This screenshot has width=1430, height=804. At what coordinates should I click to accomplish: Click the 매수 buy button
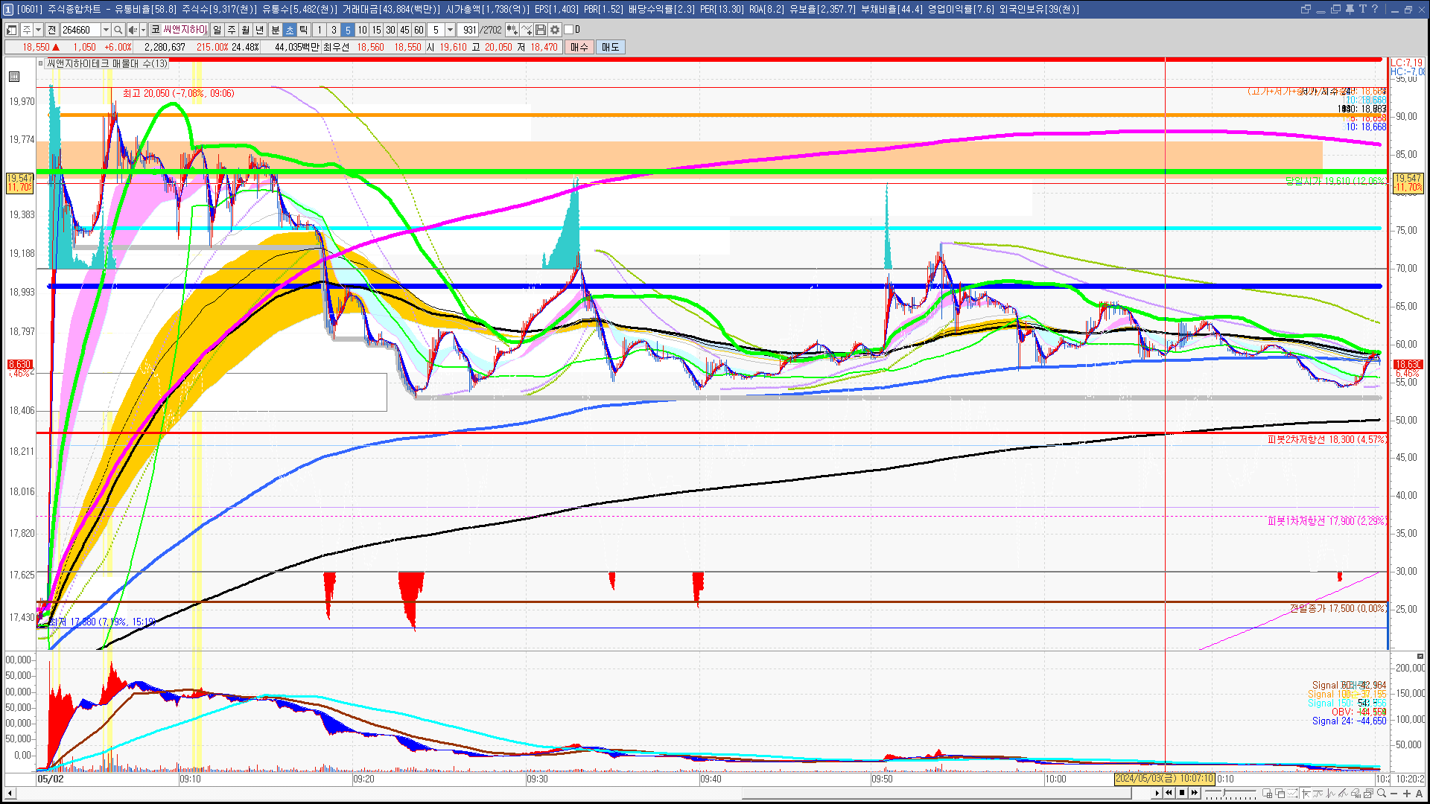(x=579, y=47)
